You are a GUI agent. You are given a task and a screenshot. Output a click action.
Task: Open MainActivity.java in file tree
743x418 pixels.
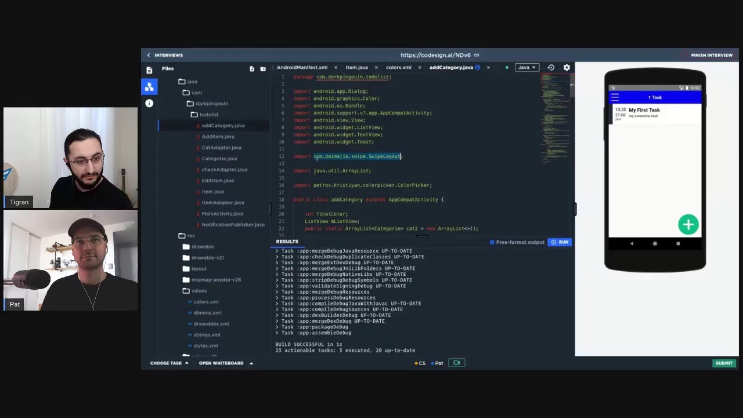click(222, 214)
